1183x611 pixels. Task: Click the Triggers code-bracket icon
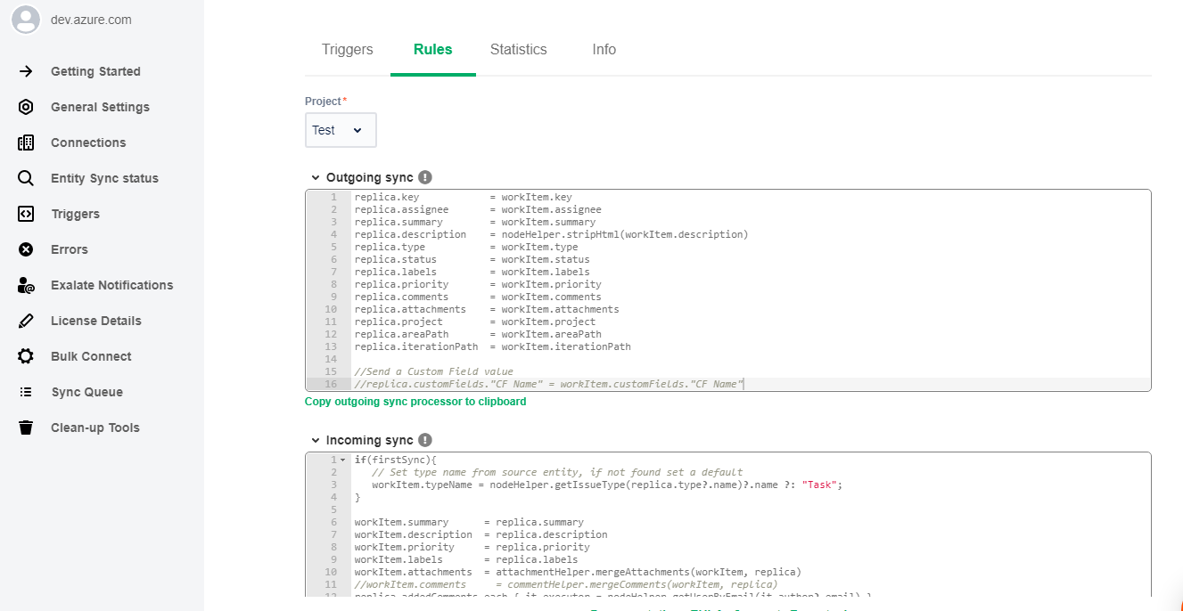[x=26, y=214]
